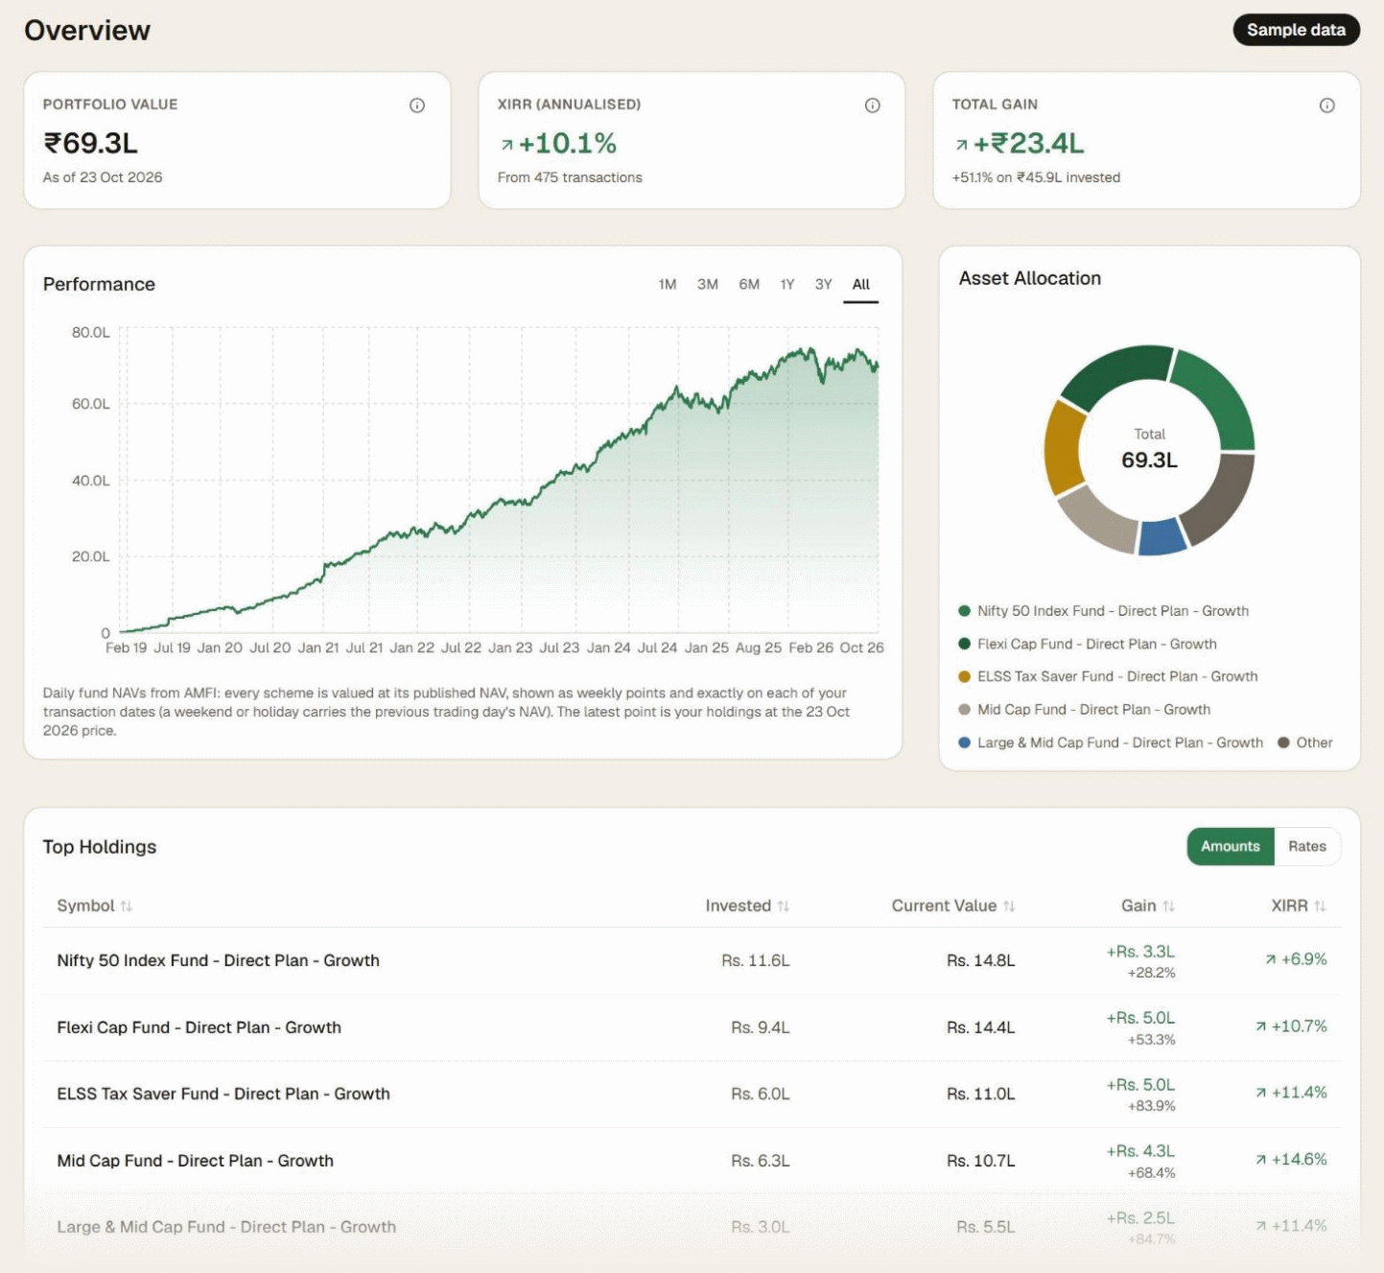Sort holdings by Current Value sort arrows
1384x1273 pixels.
[x=1009, y=907]
